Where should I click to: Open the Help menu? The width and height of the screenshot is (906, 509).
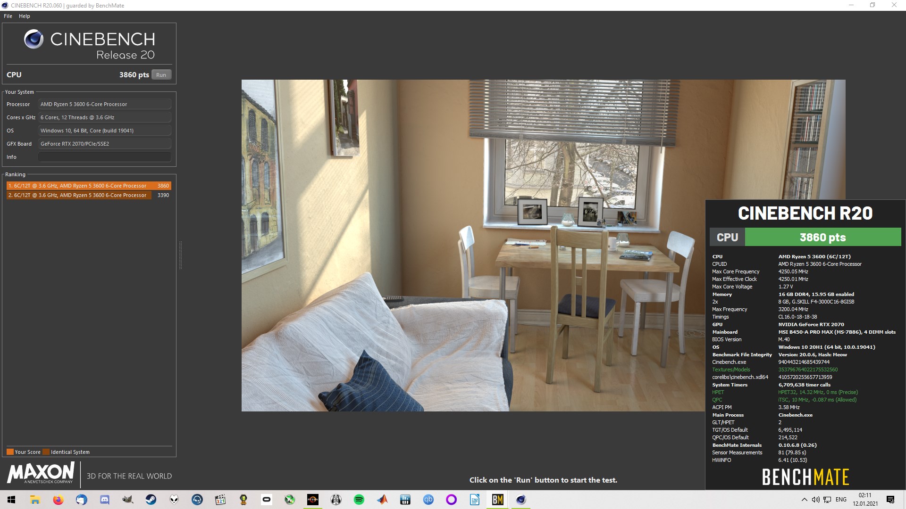click(25, 16)
